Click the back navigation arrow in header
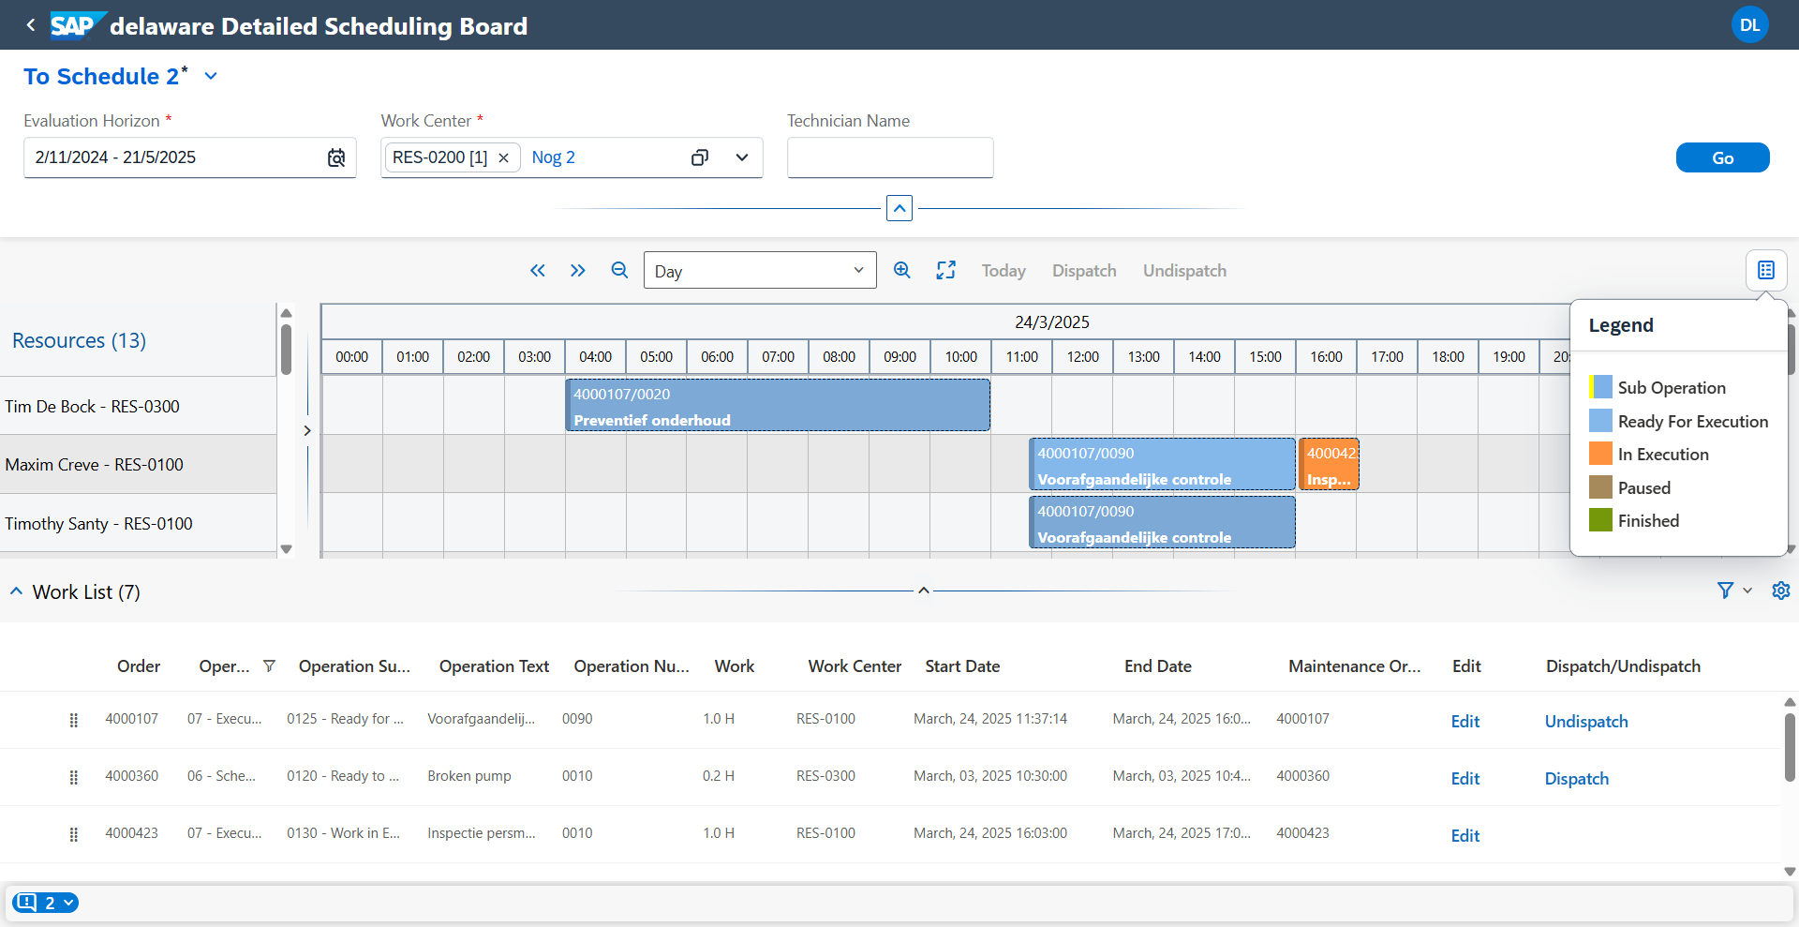 tap(31, 25)
